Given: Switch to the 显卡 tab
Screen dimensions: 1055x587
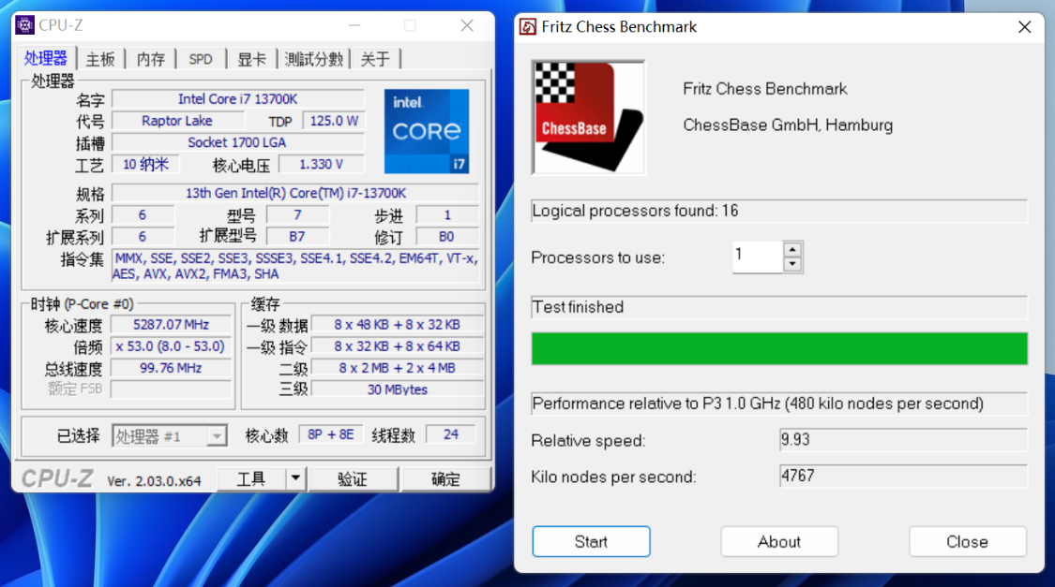Looking at the screenshot, I should coord(251,59).
